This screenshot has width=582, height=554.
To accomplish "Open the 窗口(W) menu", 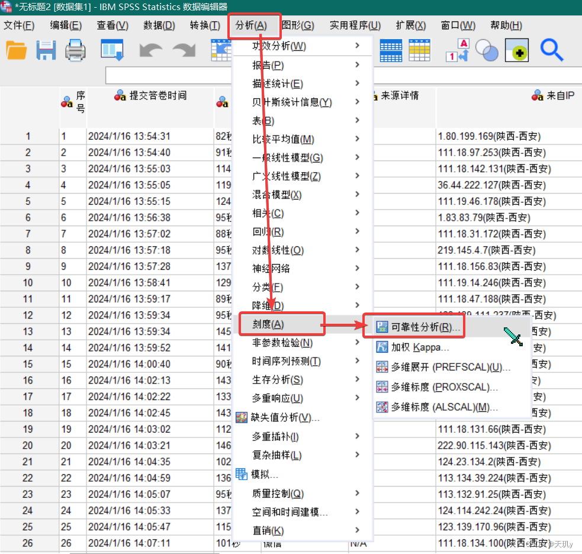I will 458,25.
